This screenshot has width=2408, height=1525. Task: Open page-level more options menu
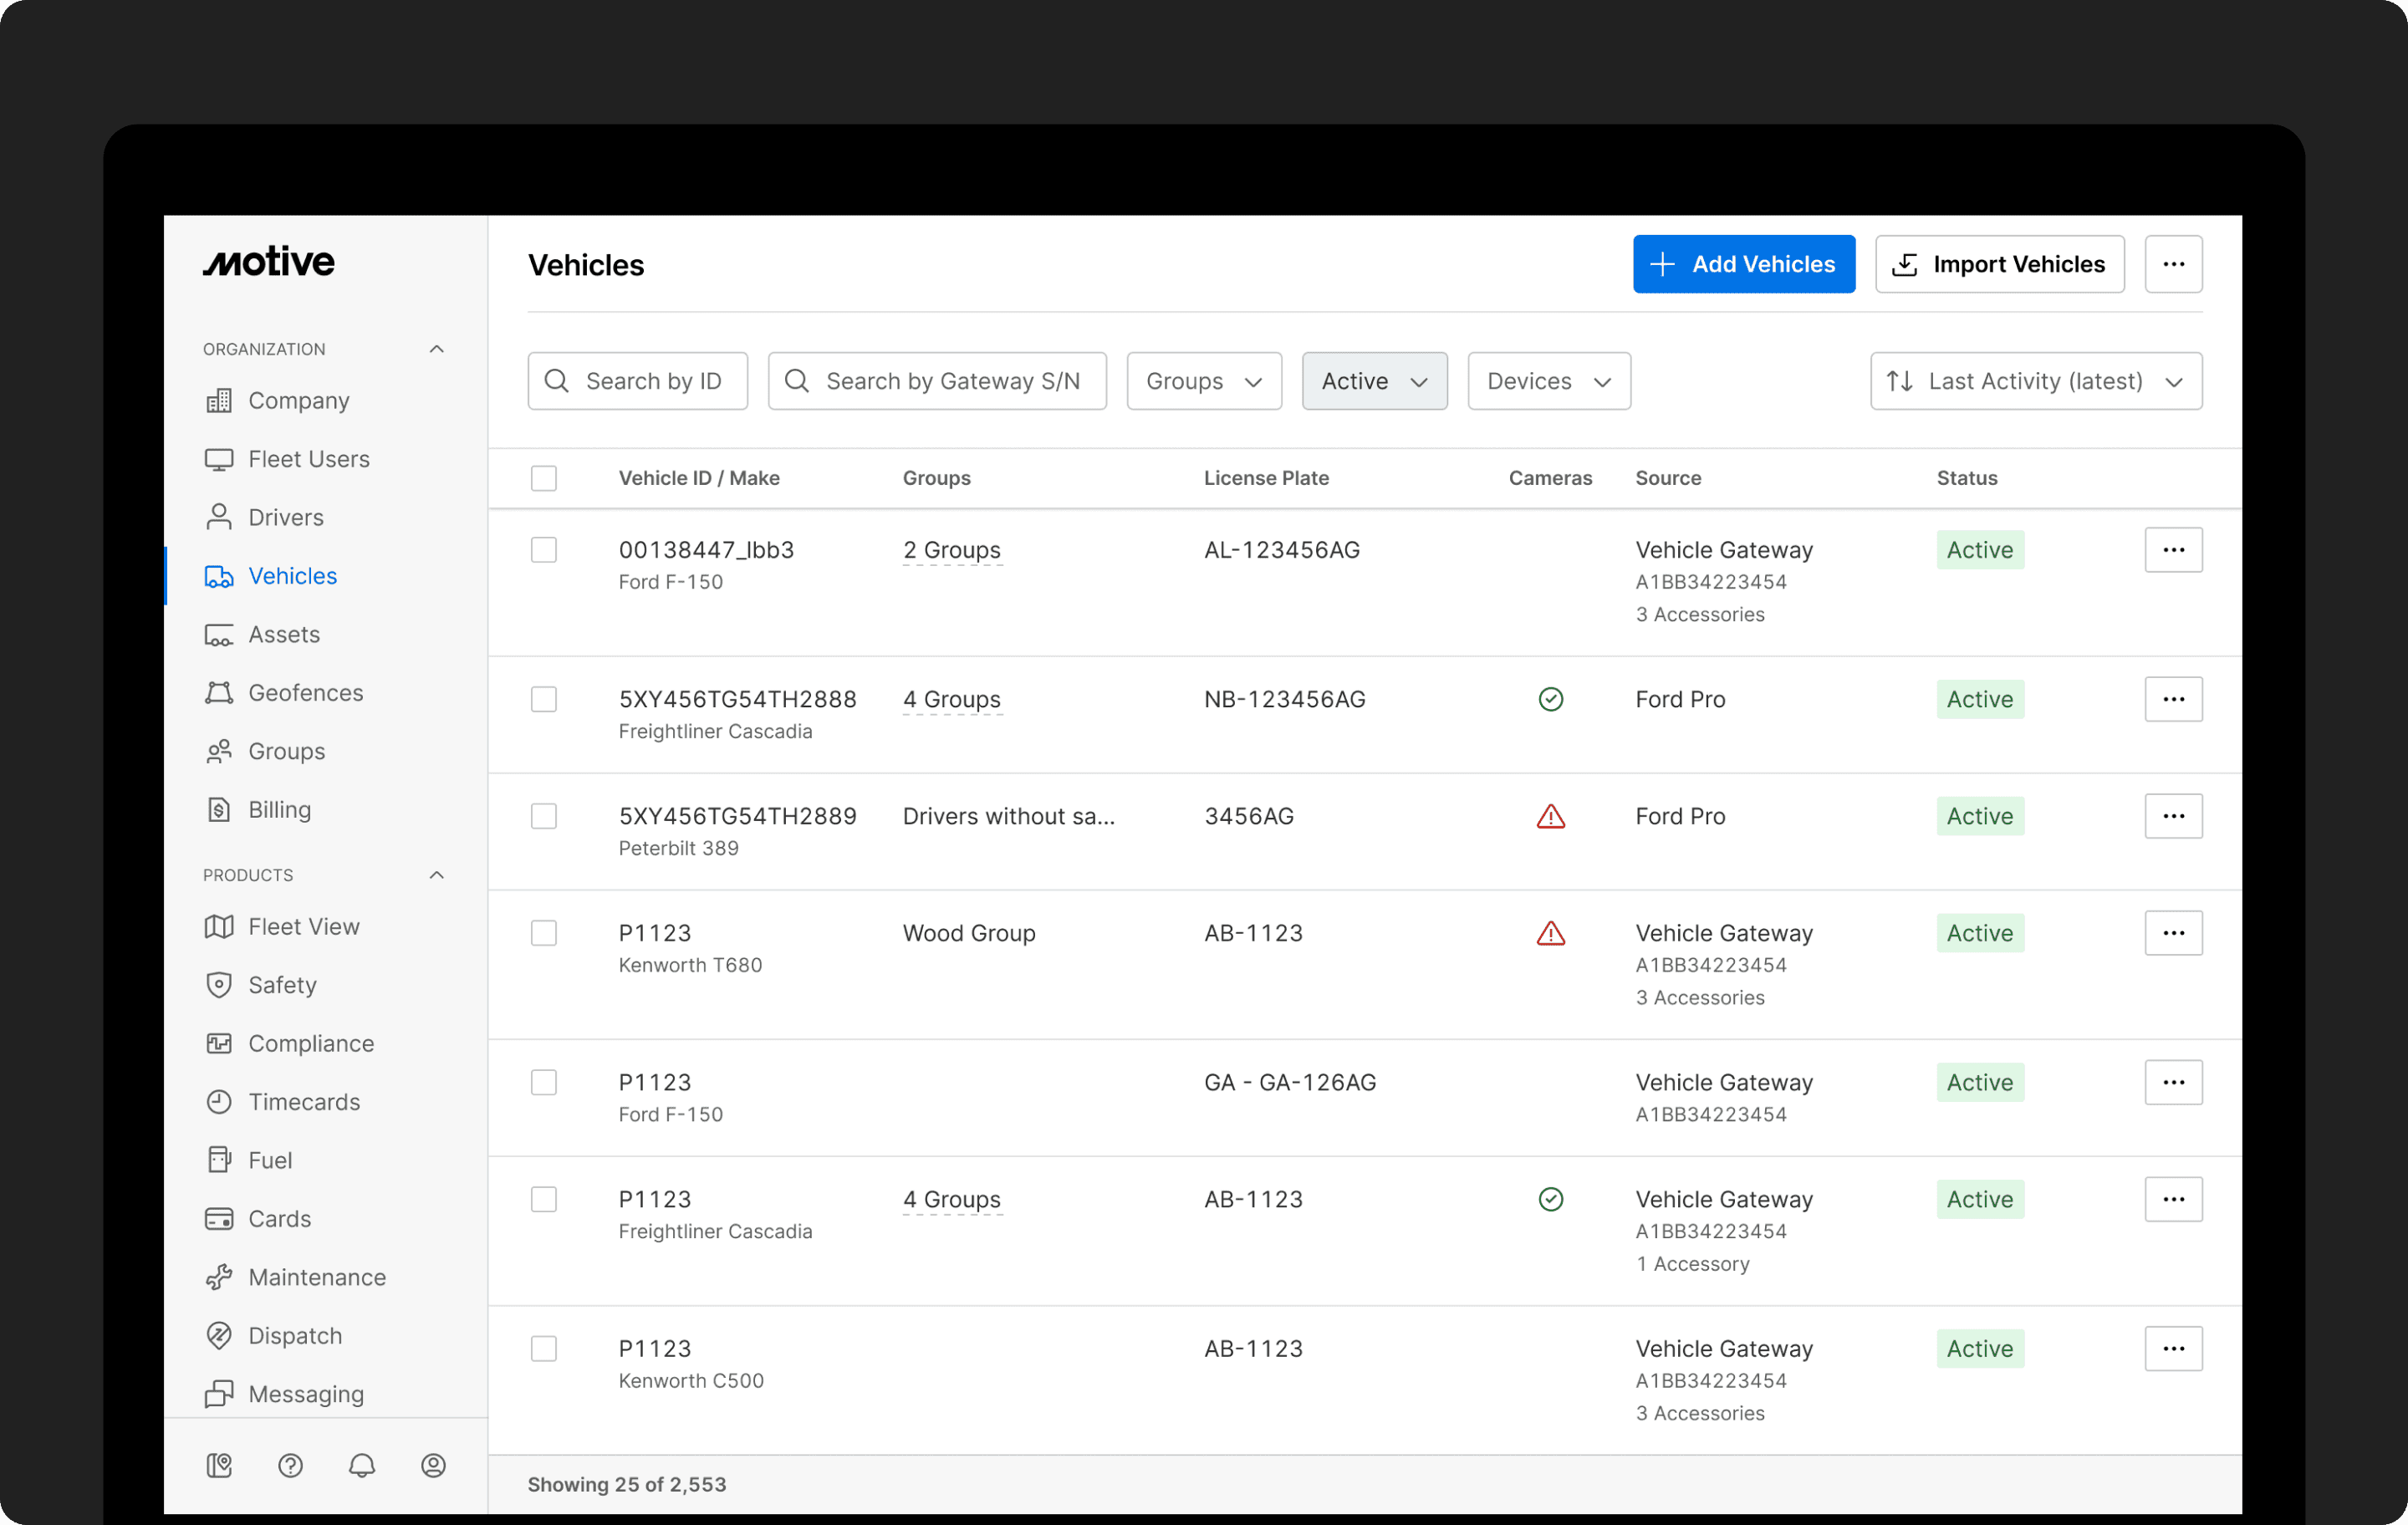point(2173,264)
